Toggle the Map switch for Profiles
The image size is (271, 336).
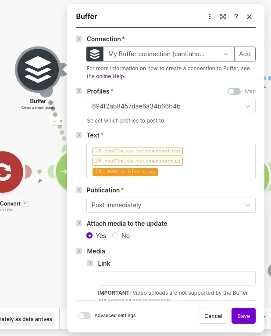point(234,91)
